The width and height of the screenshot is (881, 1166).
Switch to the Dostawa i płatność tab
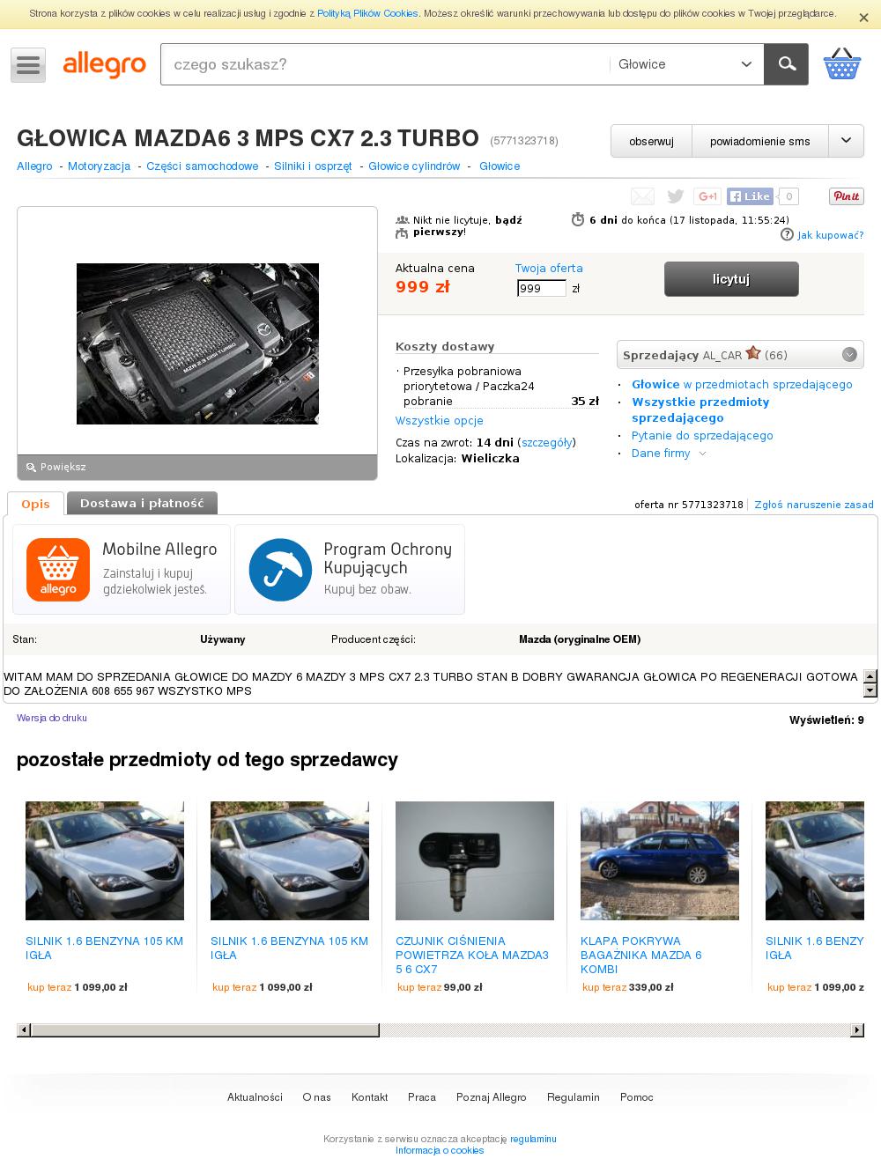[x=142, y=504]
